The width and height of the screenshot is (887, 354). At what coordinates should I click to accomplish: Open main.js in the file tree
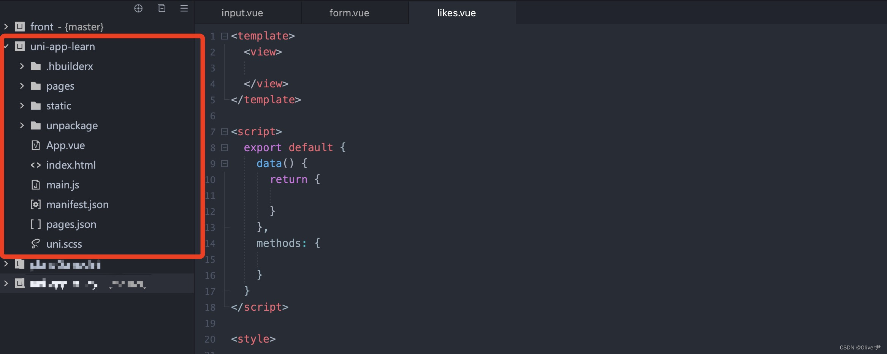63,185
